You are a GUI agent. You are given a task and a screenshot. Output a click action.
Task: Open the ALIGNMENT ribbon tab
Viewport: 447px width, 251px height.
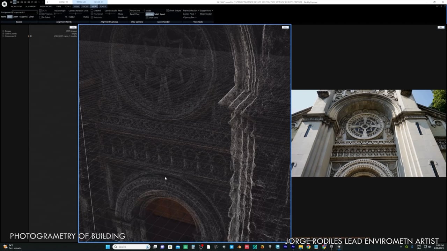click(31, 6)
